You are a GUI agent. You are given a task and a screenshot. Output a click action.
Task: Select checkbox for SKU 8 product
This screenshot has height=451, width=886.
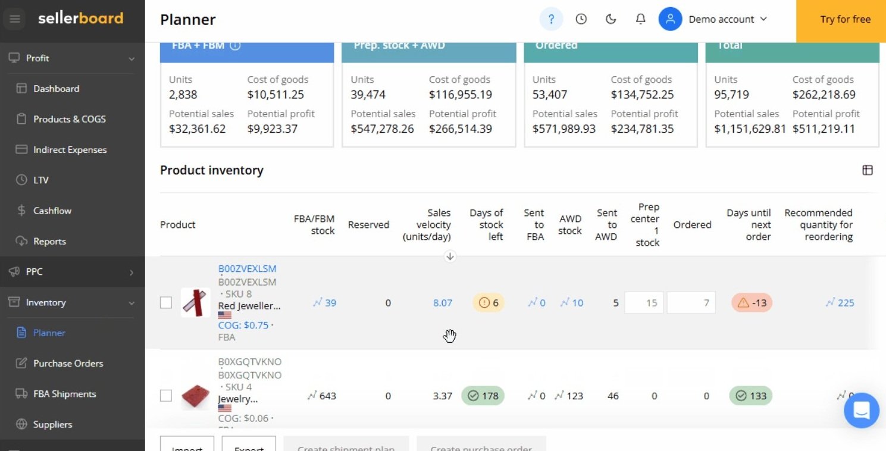[166, 303]
